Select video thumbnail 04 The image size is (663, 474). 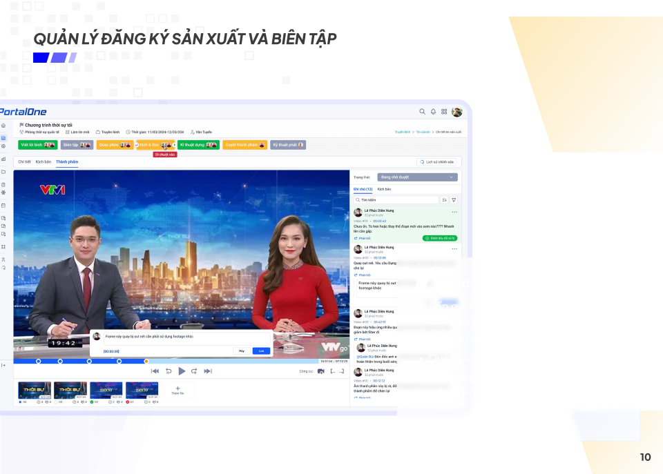tap(35, 391)
